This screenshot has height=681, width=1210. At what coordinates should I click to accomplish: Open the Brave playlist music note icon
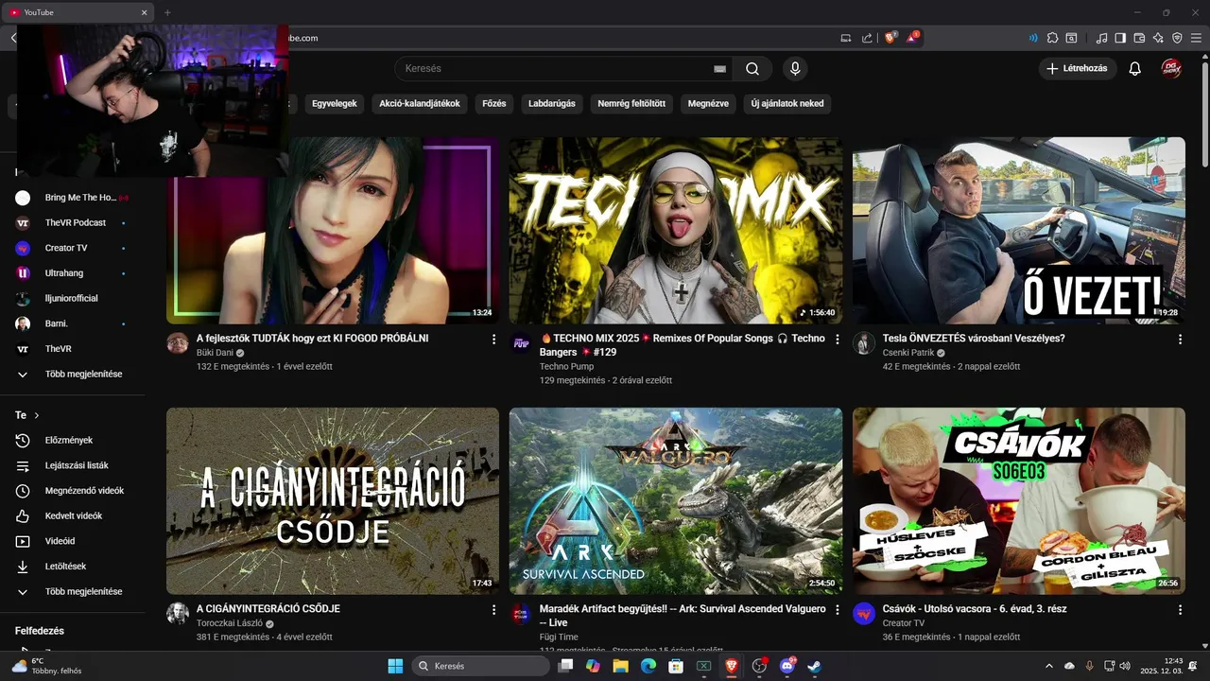tap(1101, 38)
